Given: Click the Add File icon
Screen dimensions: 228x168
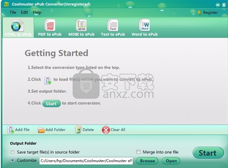Looking at the screenshot, I should coord(11,130).
